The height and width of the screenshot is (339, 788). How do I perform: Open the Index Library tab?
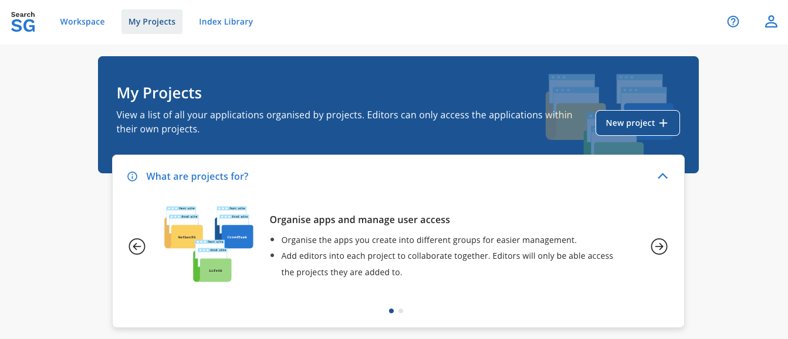coord(226,22)
